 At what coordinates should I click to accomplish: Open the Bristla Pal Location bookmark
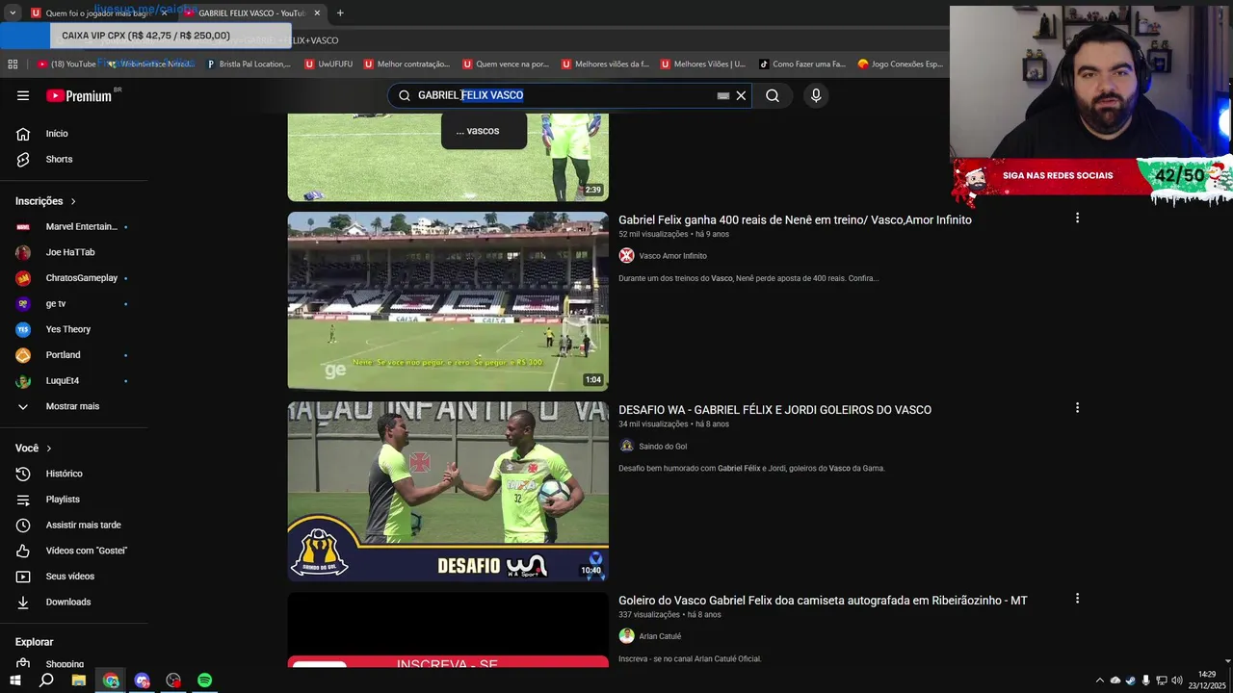click(249, 64)
